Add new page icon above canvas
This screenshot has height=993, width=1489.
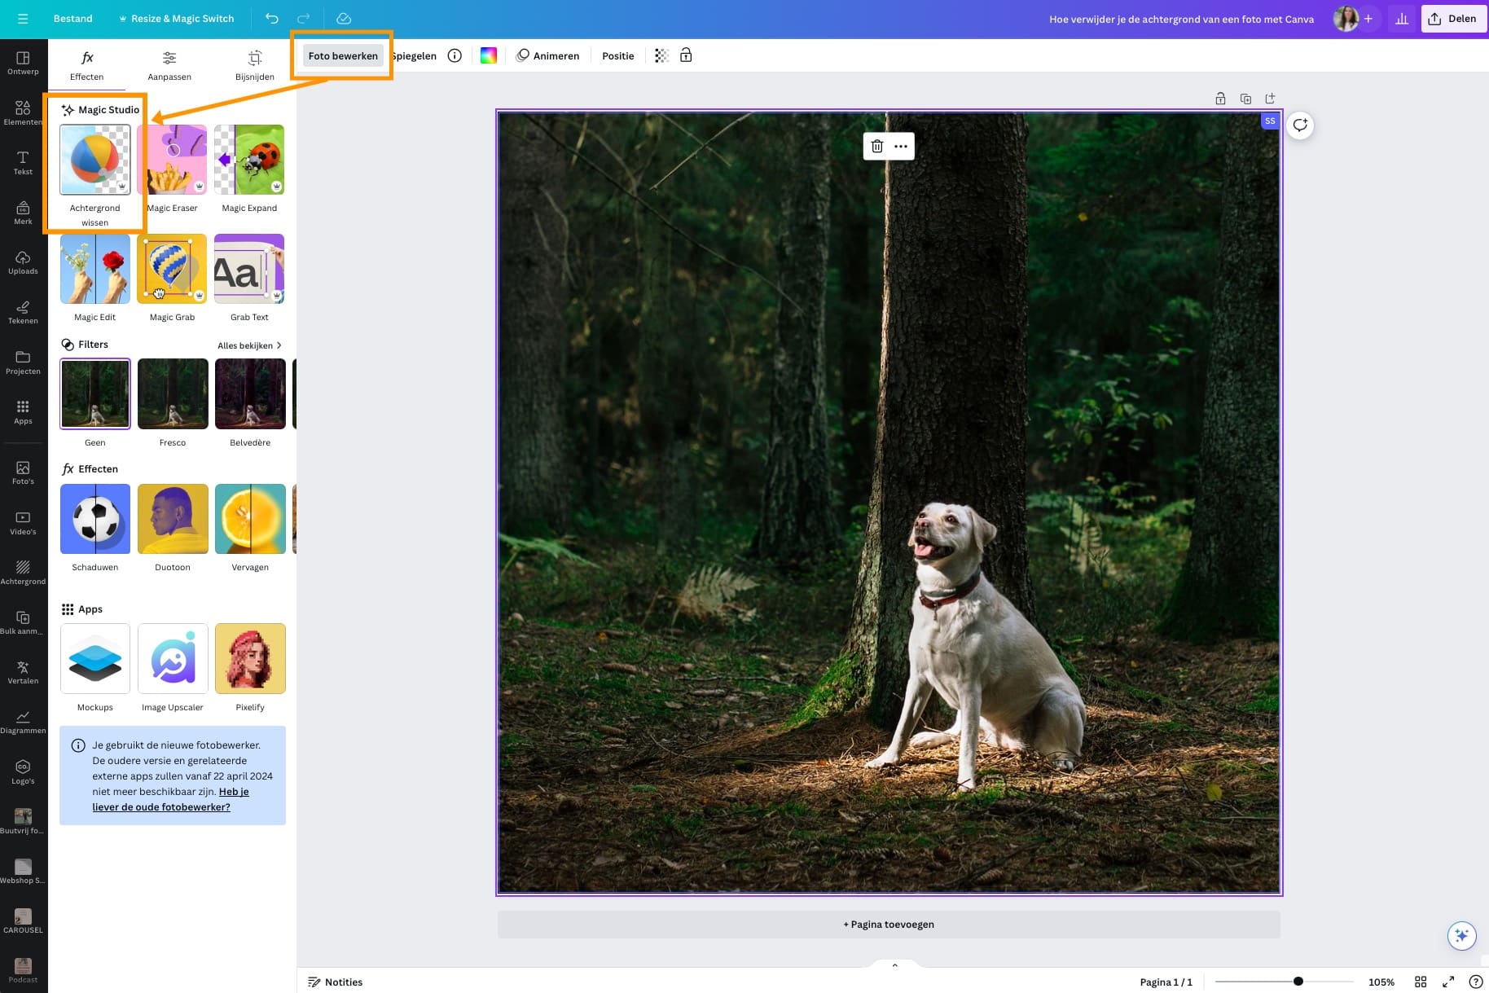(1270, 99)
